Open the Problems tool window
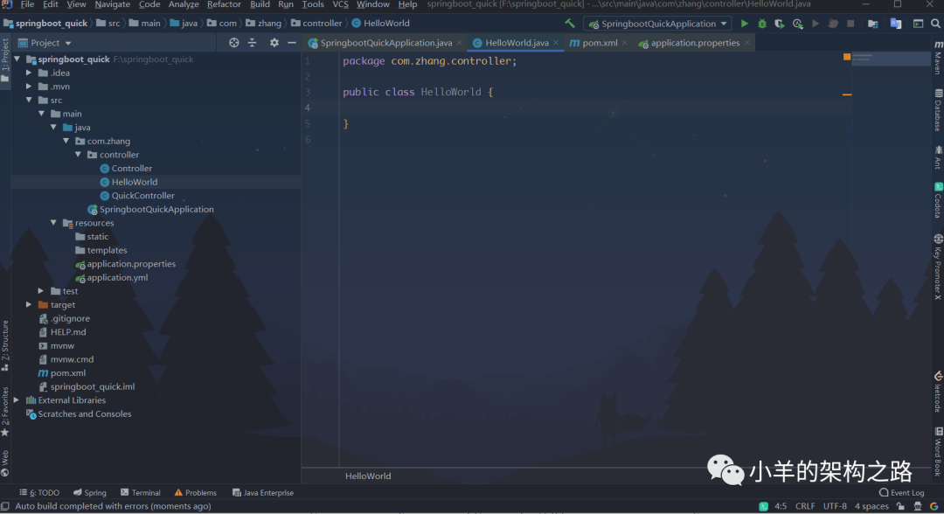The width and height of the screenshot is (944, 514). [x=195, y=492]
